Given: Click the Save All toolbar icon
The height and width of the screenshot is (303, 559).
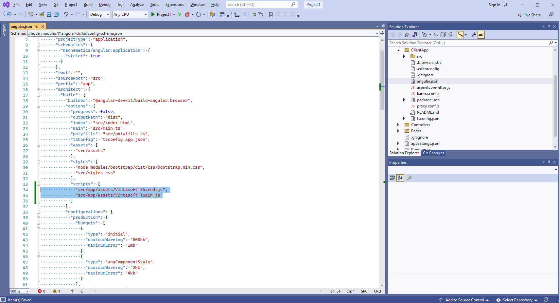Looking at the screenshot, I should coord(56,14).
